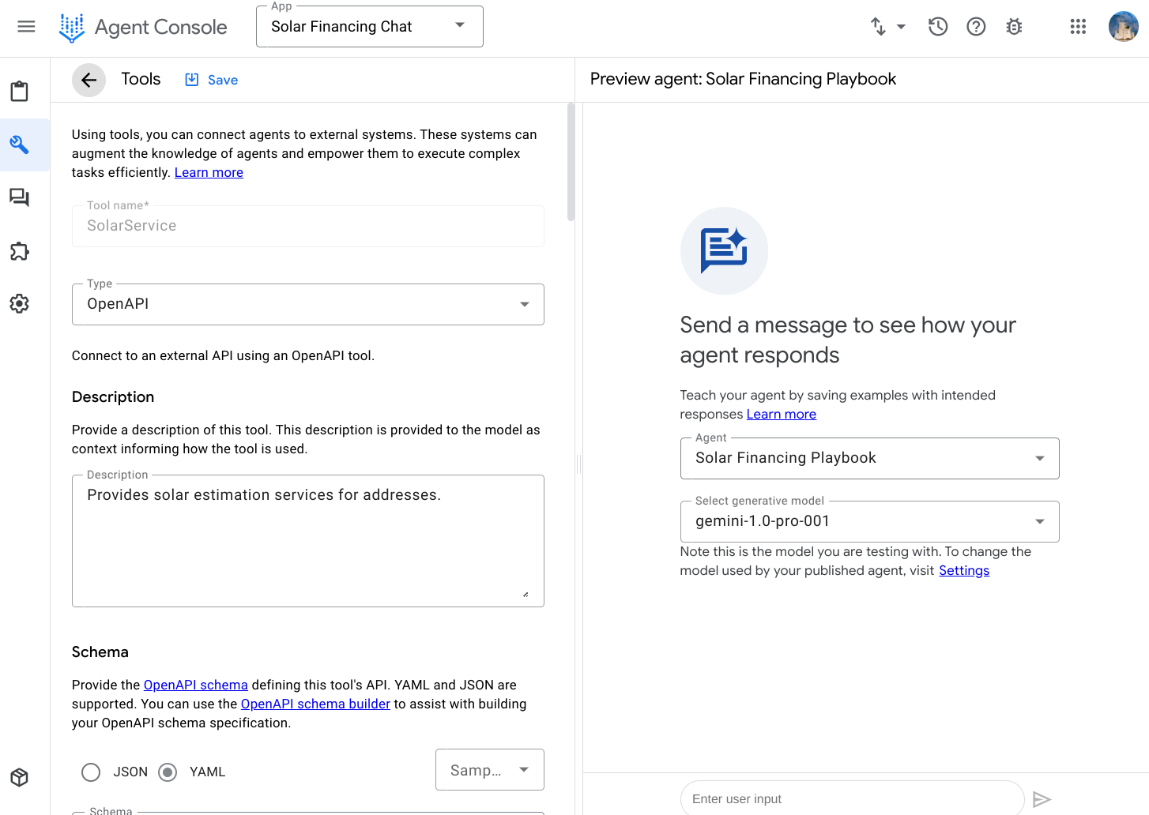Image resolution: width=1149 pixels, height=815 pixels.
Task: Expand the dropdown caret beside import/export arrows
Action: tap(901, 27)
